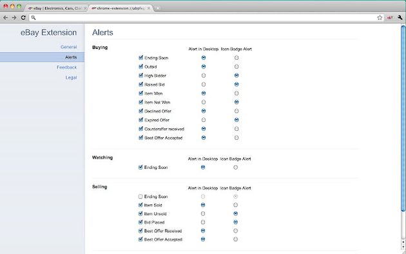This screenshot has height=254, width=406.
Task: Bookmark the page with the star icon
Action: tap(380, 17)
